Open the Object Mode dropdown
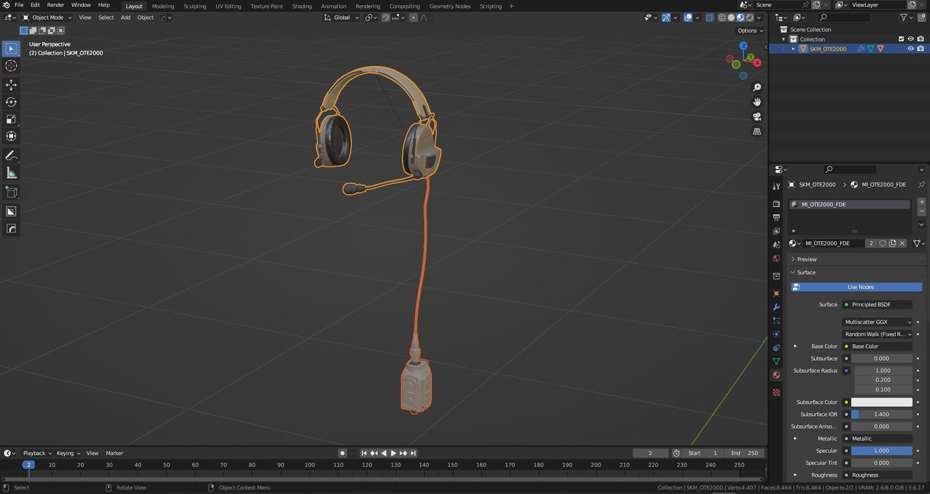Viewport: 930px width, 494px height. 48,17
